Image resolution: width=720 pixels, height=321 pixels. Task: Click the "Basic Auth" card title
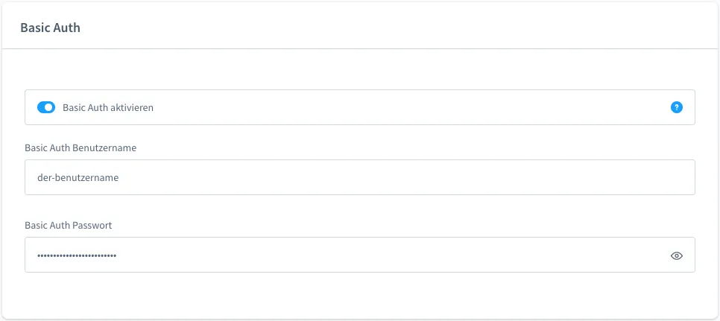[x=50, y=28]
